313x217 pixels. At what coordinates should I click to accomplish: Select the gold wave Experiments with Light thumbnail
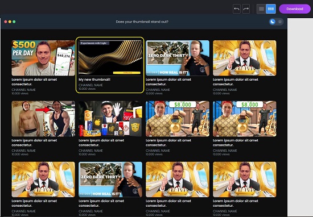[110, 58]
